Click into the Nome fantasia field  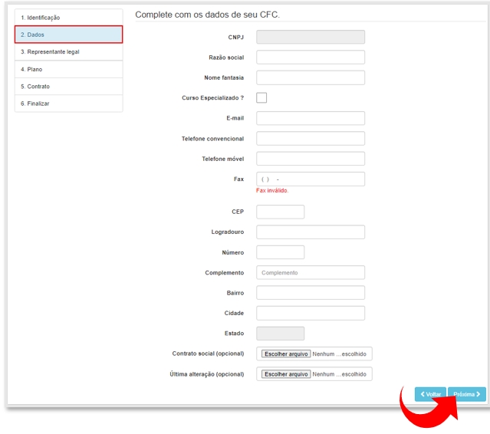click(x=310, y=77)
